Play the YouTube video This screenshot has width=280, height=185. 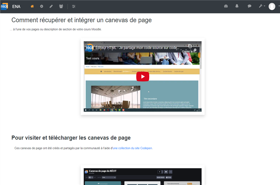(142, 76)
